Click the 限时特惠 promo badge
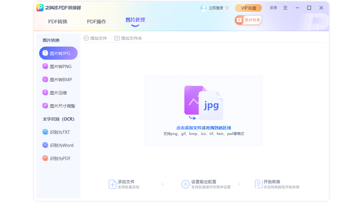The height and width of the screenshot is (203, 361). click(248, 20)
